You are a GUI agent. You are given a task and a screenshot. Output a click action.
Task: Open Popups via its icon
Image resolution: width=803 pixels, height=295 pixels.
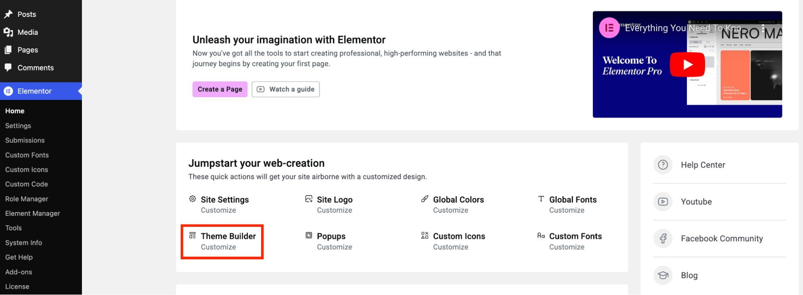tap(309, 235)
